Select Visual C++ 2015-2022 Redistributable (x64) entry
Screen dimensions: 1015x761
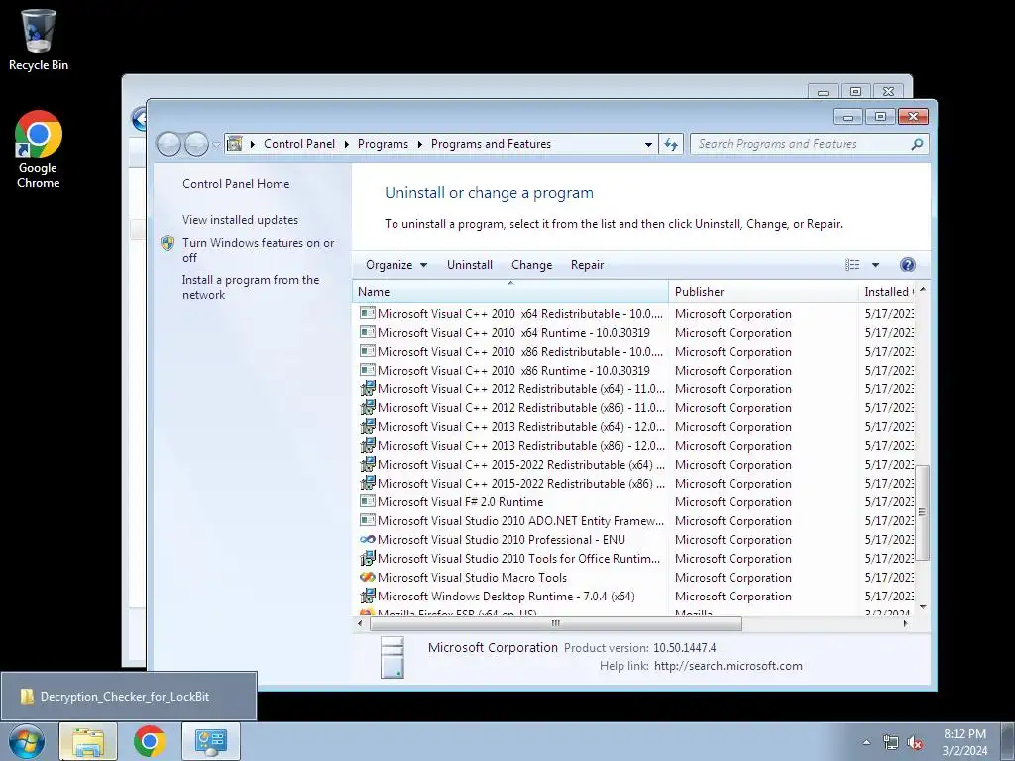510,464
